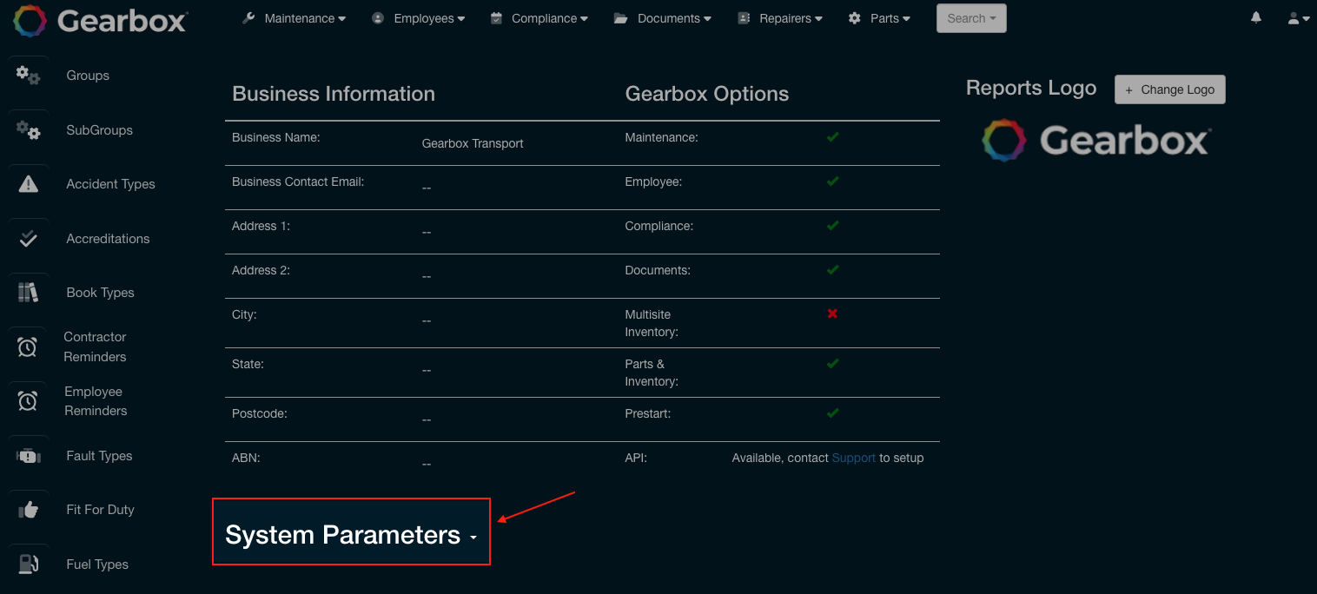Click the Contractor Reminders alarm clock icon

point(28,346)
